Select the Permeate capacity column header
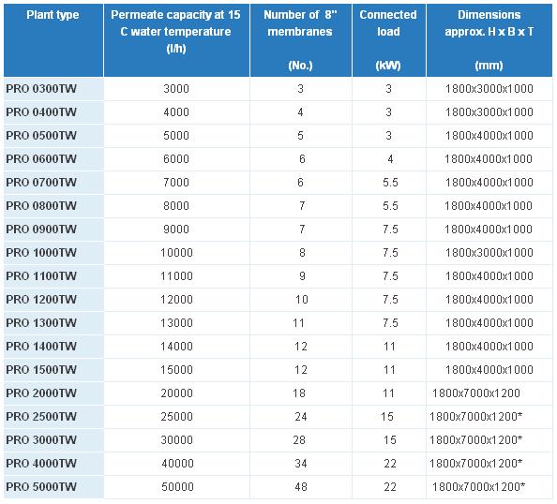This screenshot has width=557, height=504. [x=176, y=40]
